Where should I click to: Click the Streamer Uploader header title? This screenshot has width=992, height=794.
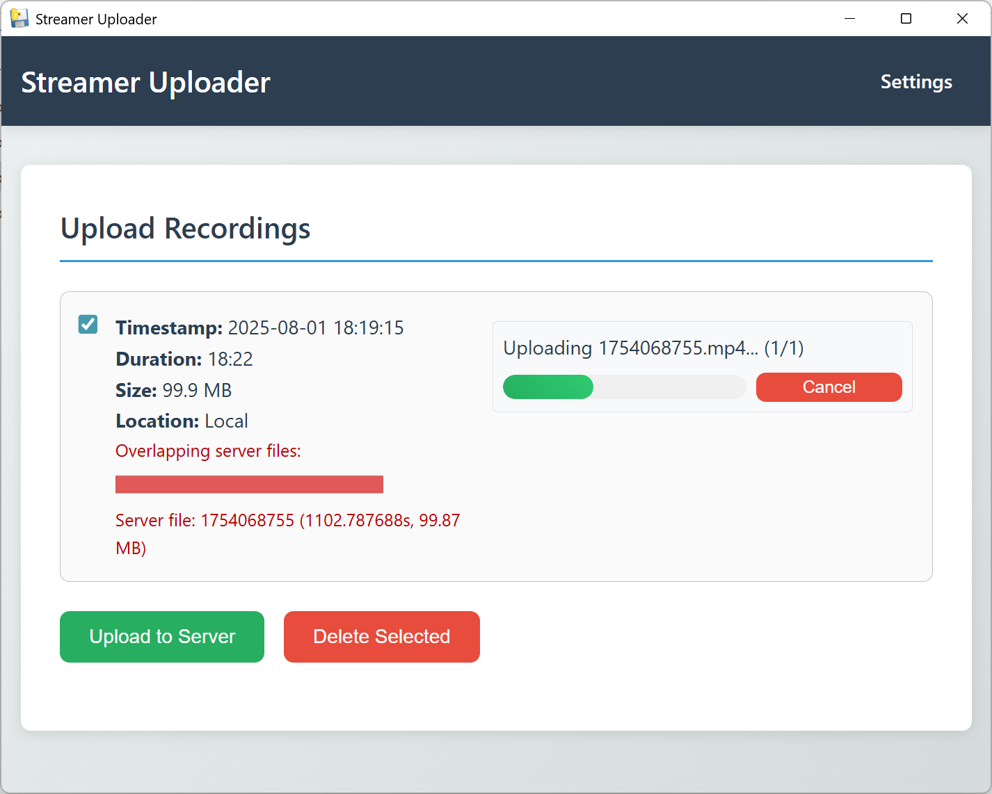[145, 81]
